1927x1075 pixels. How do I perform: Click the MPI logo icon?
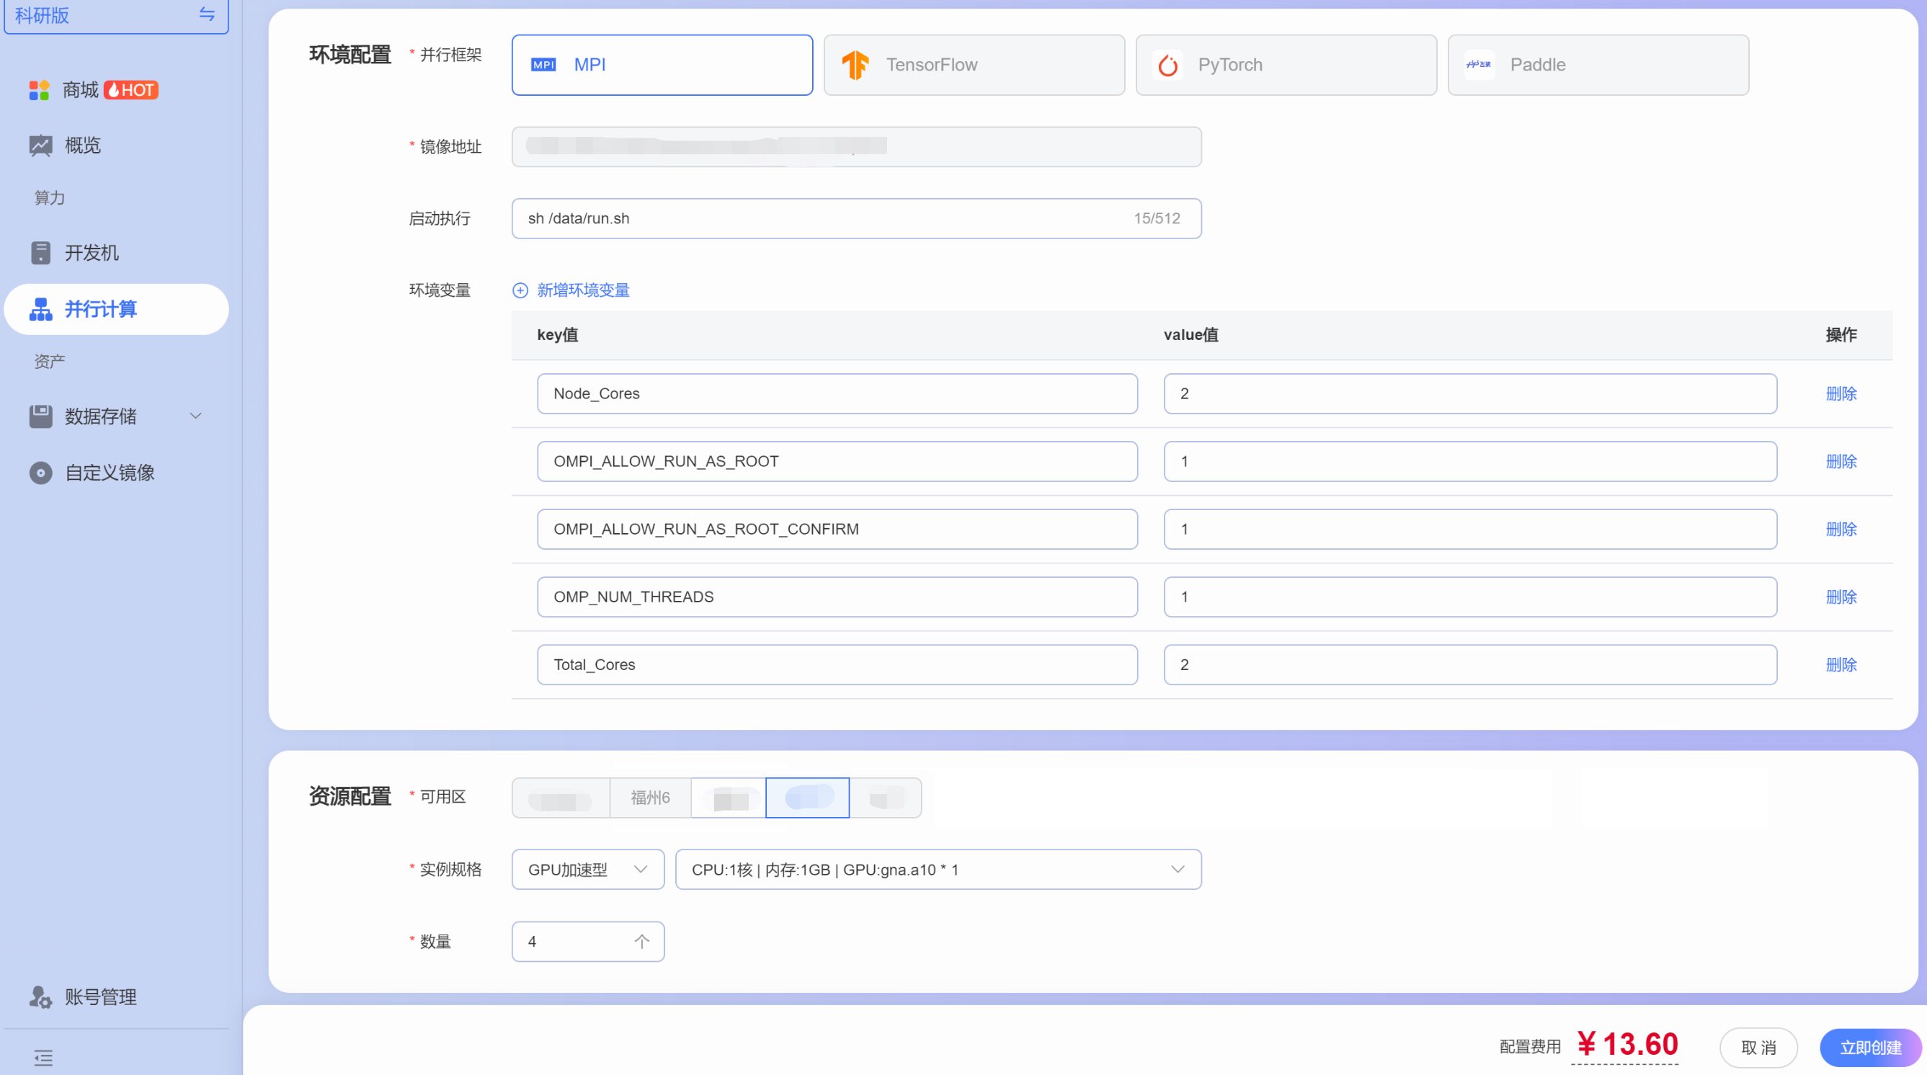[x=543, y=65]
